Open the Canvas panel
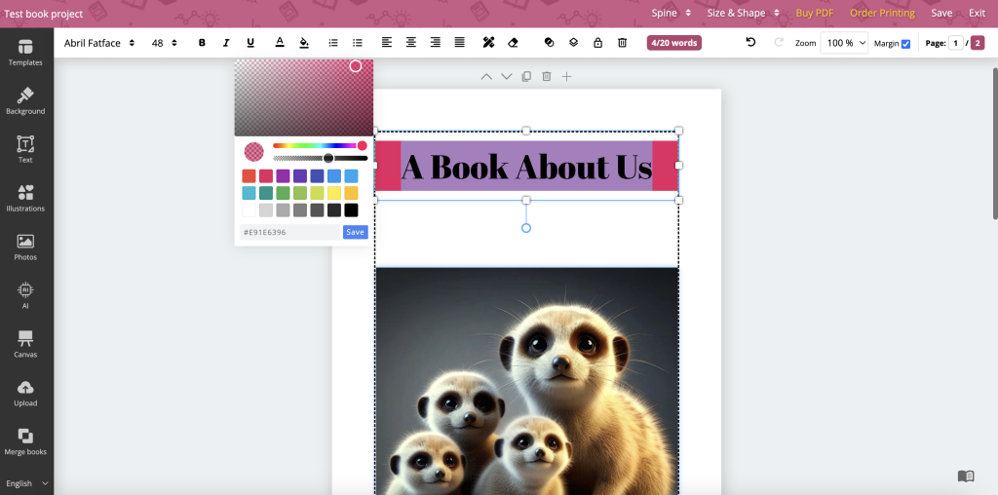The image size is (998, 495). [x=25, y=344]
